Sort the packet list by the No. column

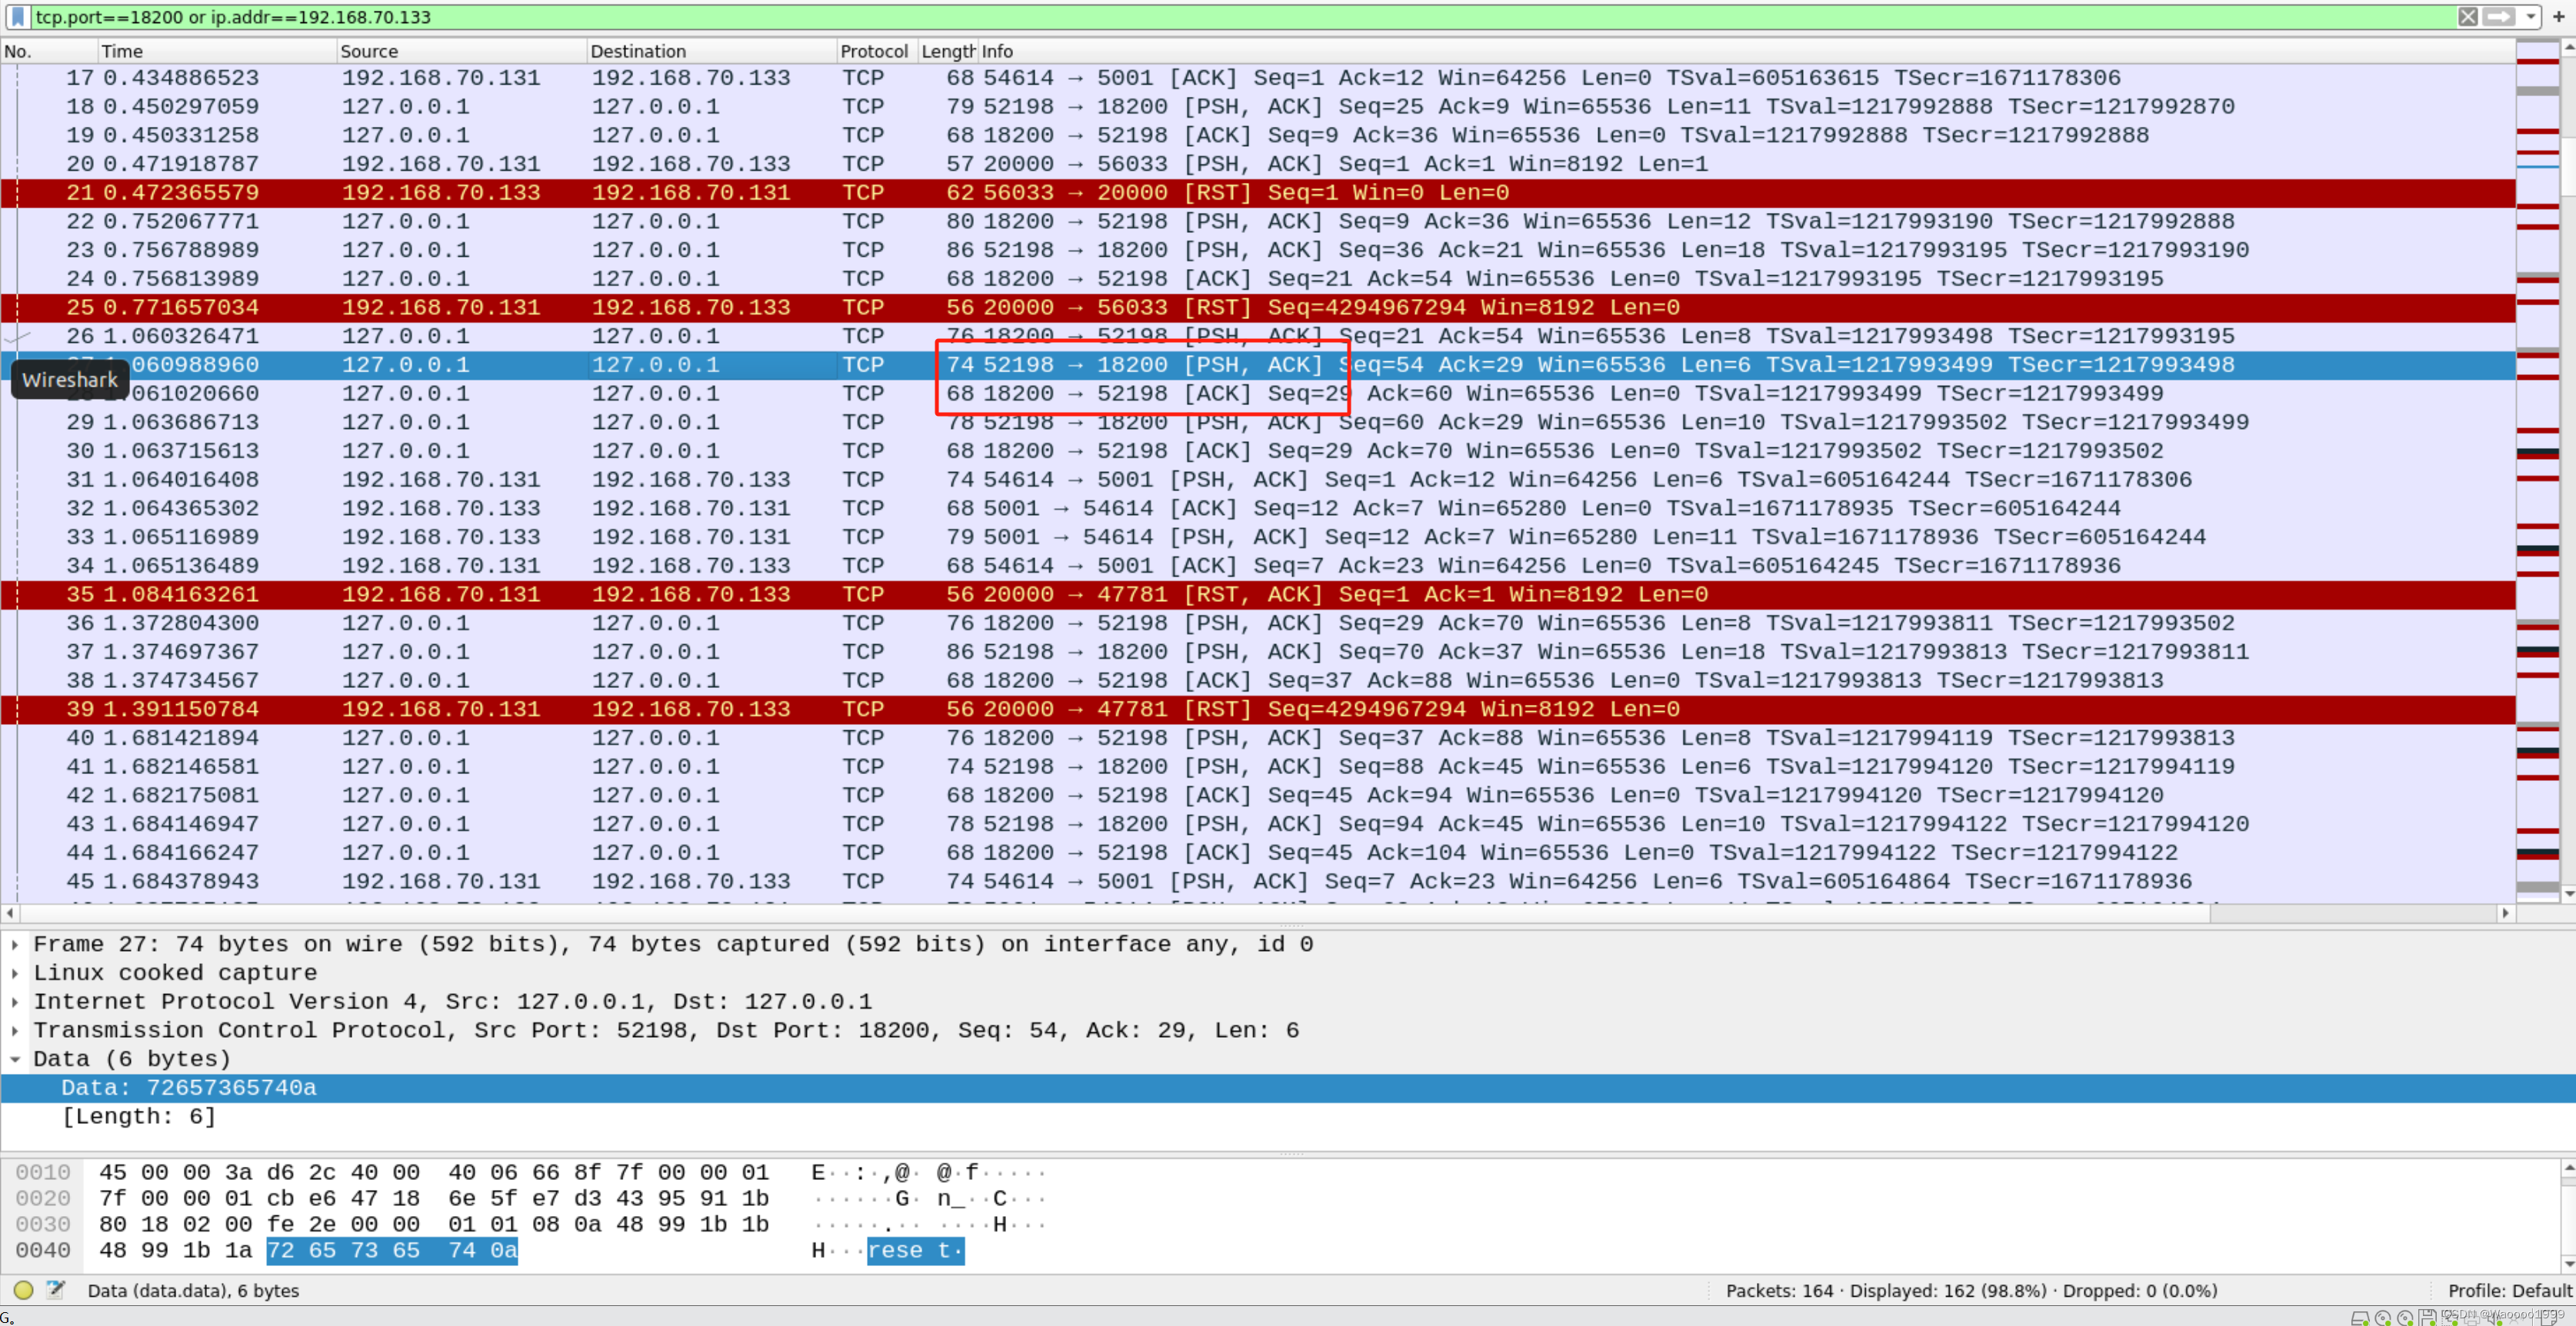[48, 51]
